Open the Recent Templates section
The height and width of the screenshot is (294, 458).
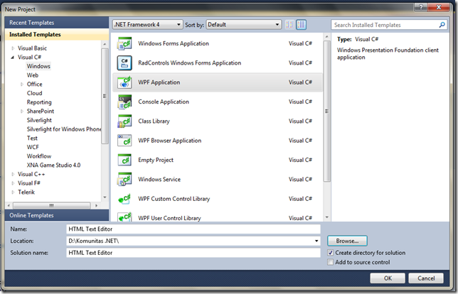pos(57,23)
